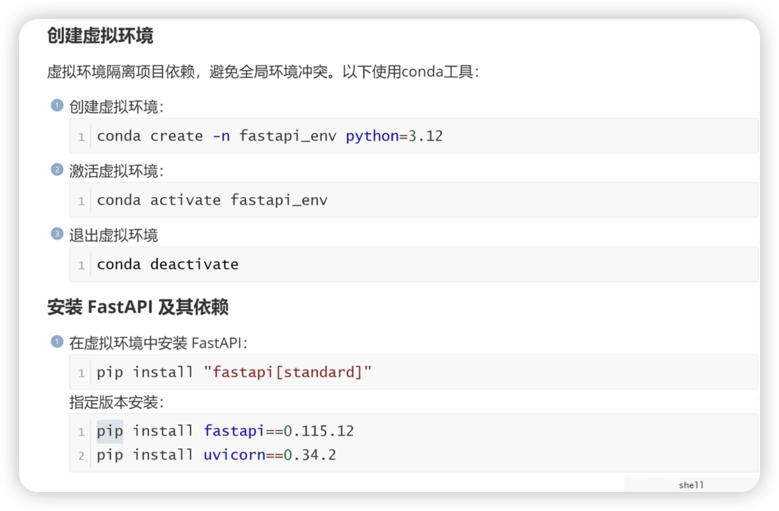779x511 pixels.
Task: Click the list item "创建虚拟环境：" above the conda create code
Action: [116, 107]
